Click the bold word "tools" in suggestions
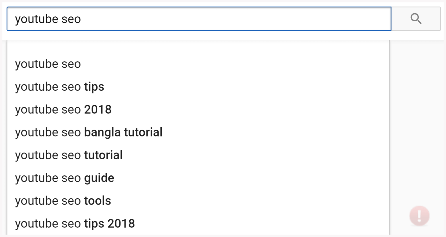Viewport: 446px width, 237px height. [x=98, y=201]
